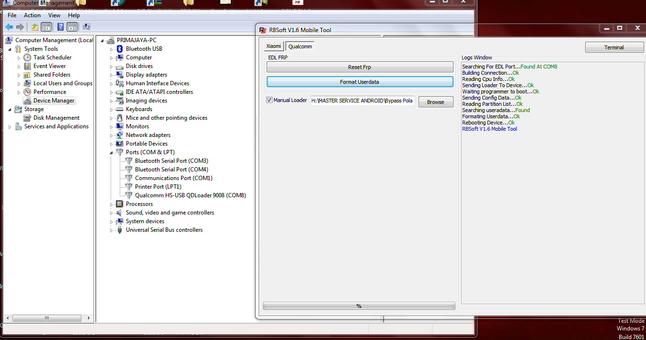The image size is (646, 340).
Task: Select Bluetooth Serial Port (COM3)
Action: pyautogui.click(x=171, y=161)
